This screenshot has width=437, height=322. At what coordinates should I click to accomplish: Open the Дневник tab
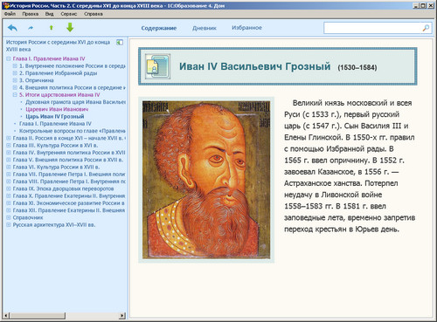click(205, 28)
